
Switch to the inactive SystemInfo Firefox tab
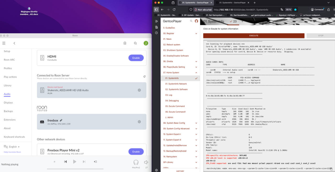coord(233,3)
